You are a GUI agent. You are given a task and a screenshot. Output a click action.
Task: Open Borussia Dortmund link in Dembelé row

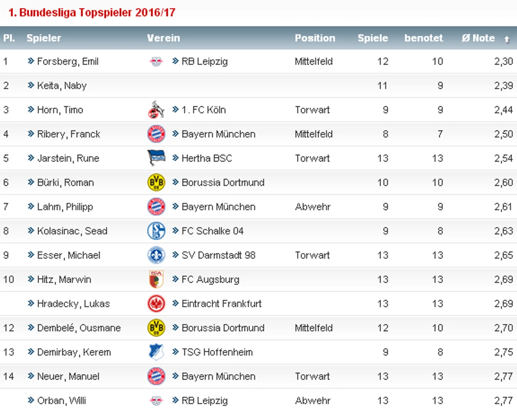(x=223, y=328)
